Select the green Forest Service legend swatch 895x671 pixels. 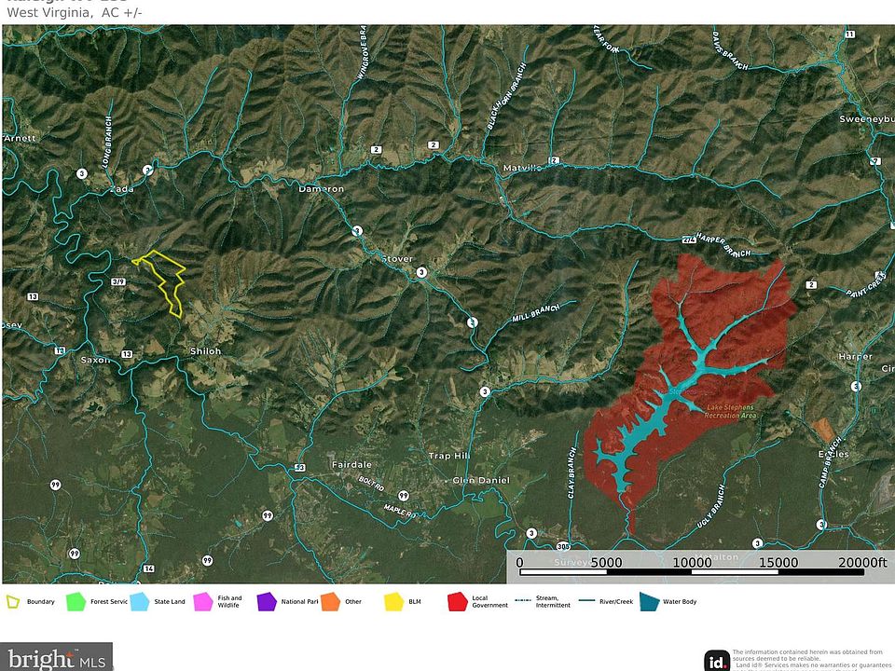pyautogui.click(x=76, y=601)
